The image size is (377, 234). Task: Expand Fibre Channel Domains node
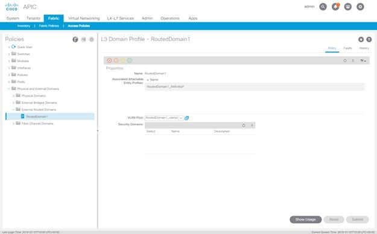(x=13, y=124)
